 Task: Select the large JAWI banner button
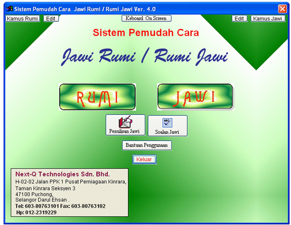pyautogui.click(x=195, y=96)
